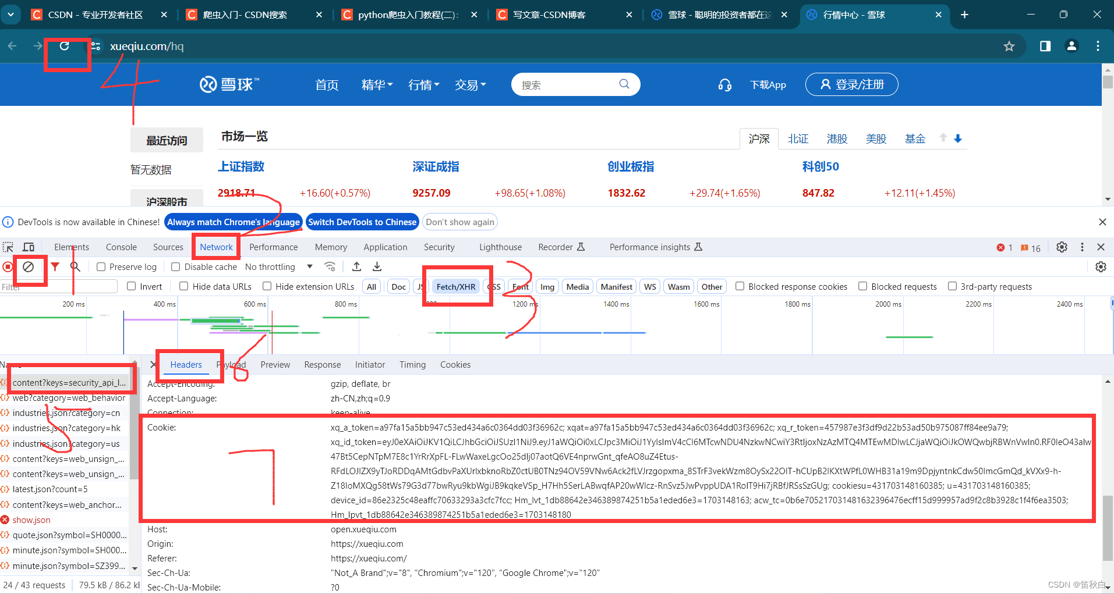The image size is (1114, 594).
Task: Switch to the Console tab
Action: pos(121,247)
